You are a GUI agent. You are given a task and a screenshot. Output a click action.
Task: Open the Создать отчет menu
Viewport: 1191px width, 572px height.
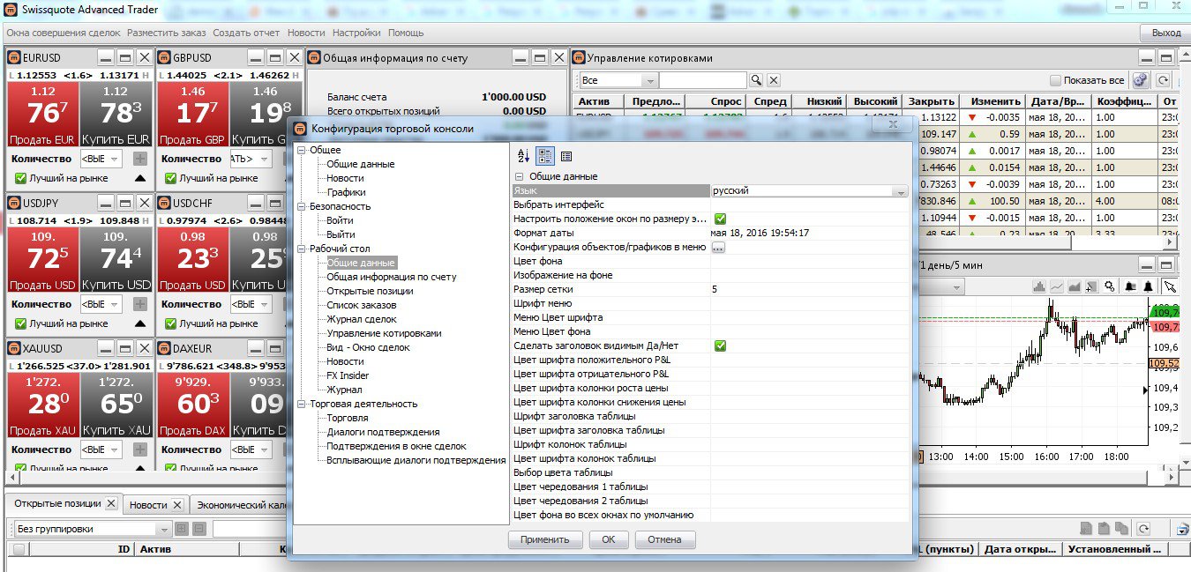pyautogui.click(x=246, y=33)
